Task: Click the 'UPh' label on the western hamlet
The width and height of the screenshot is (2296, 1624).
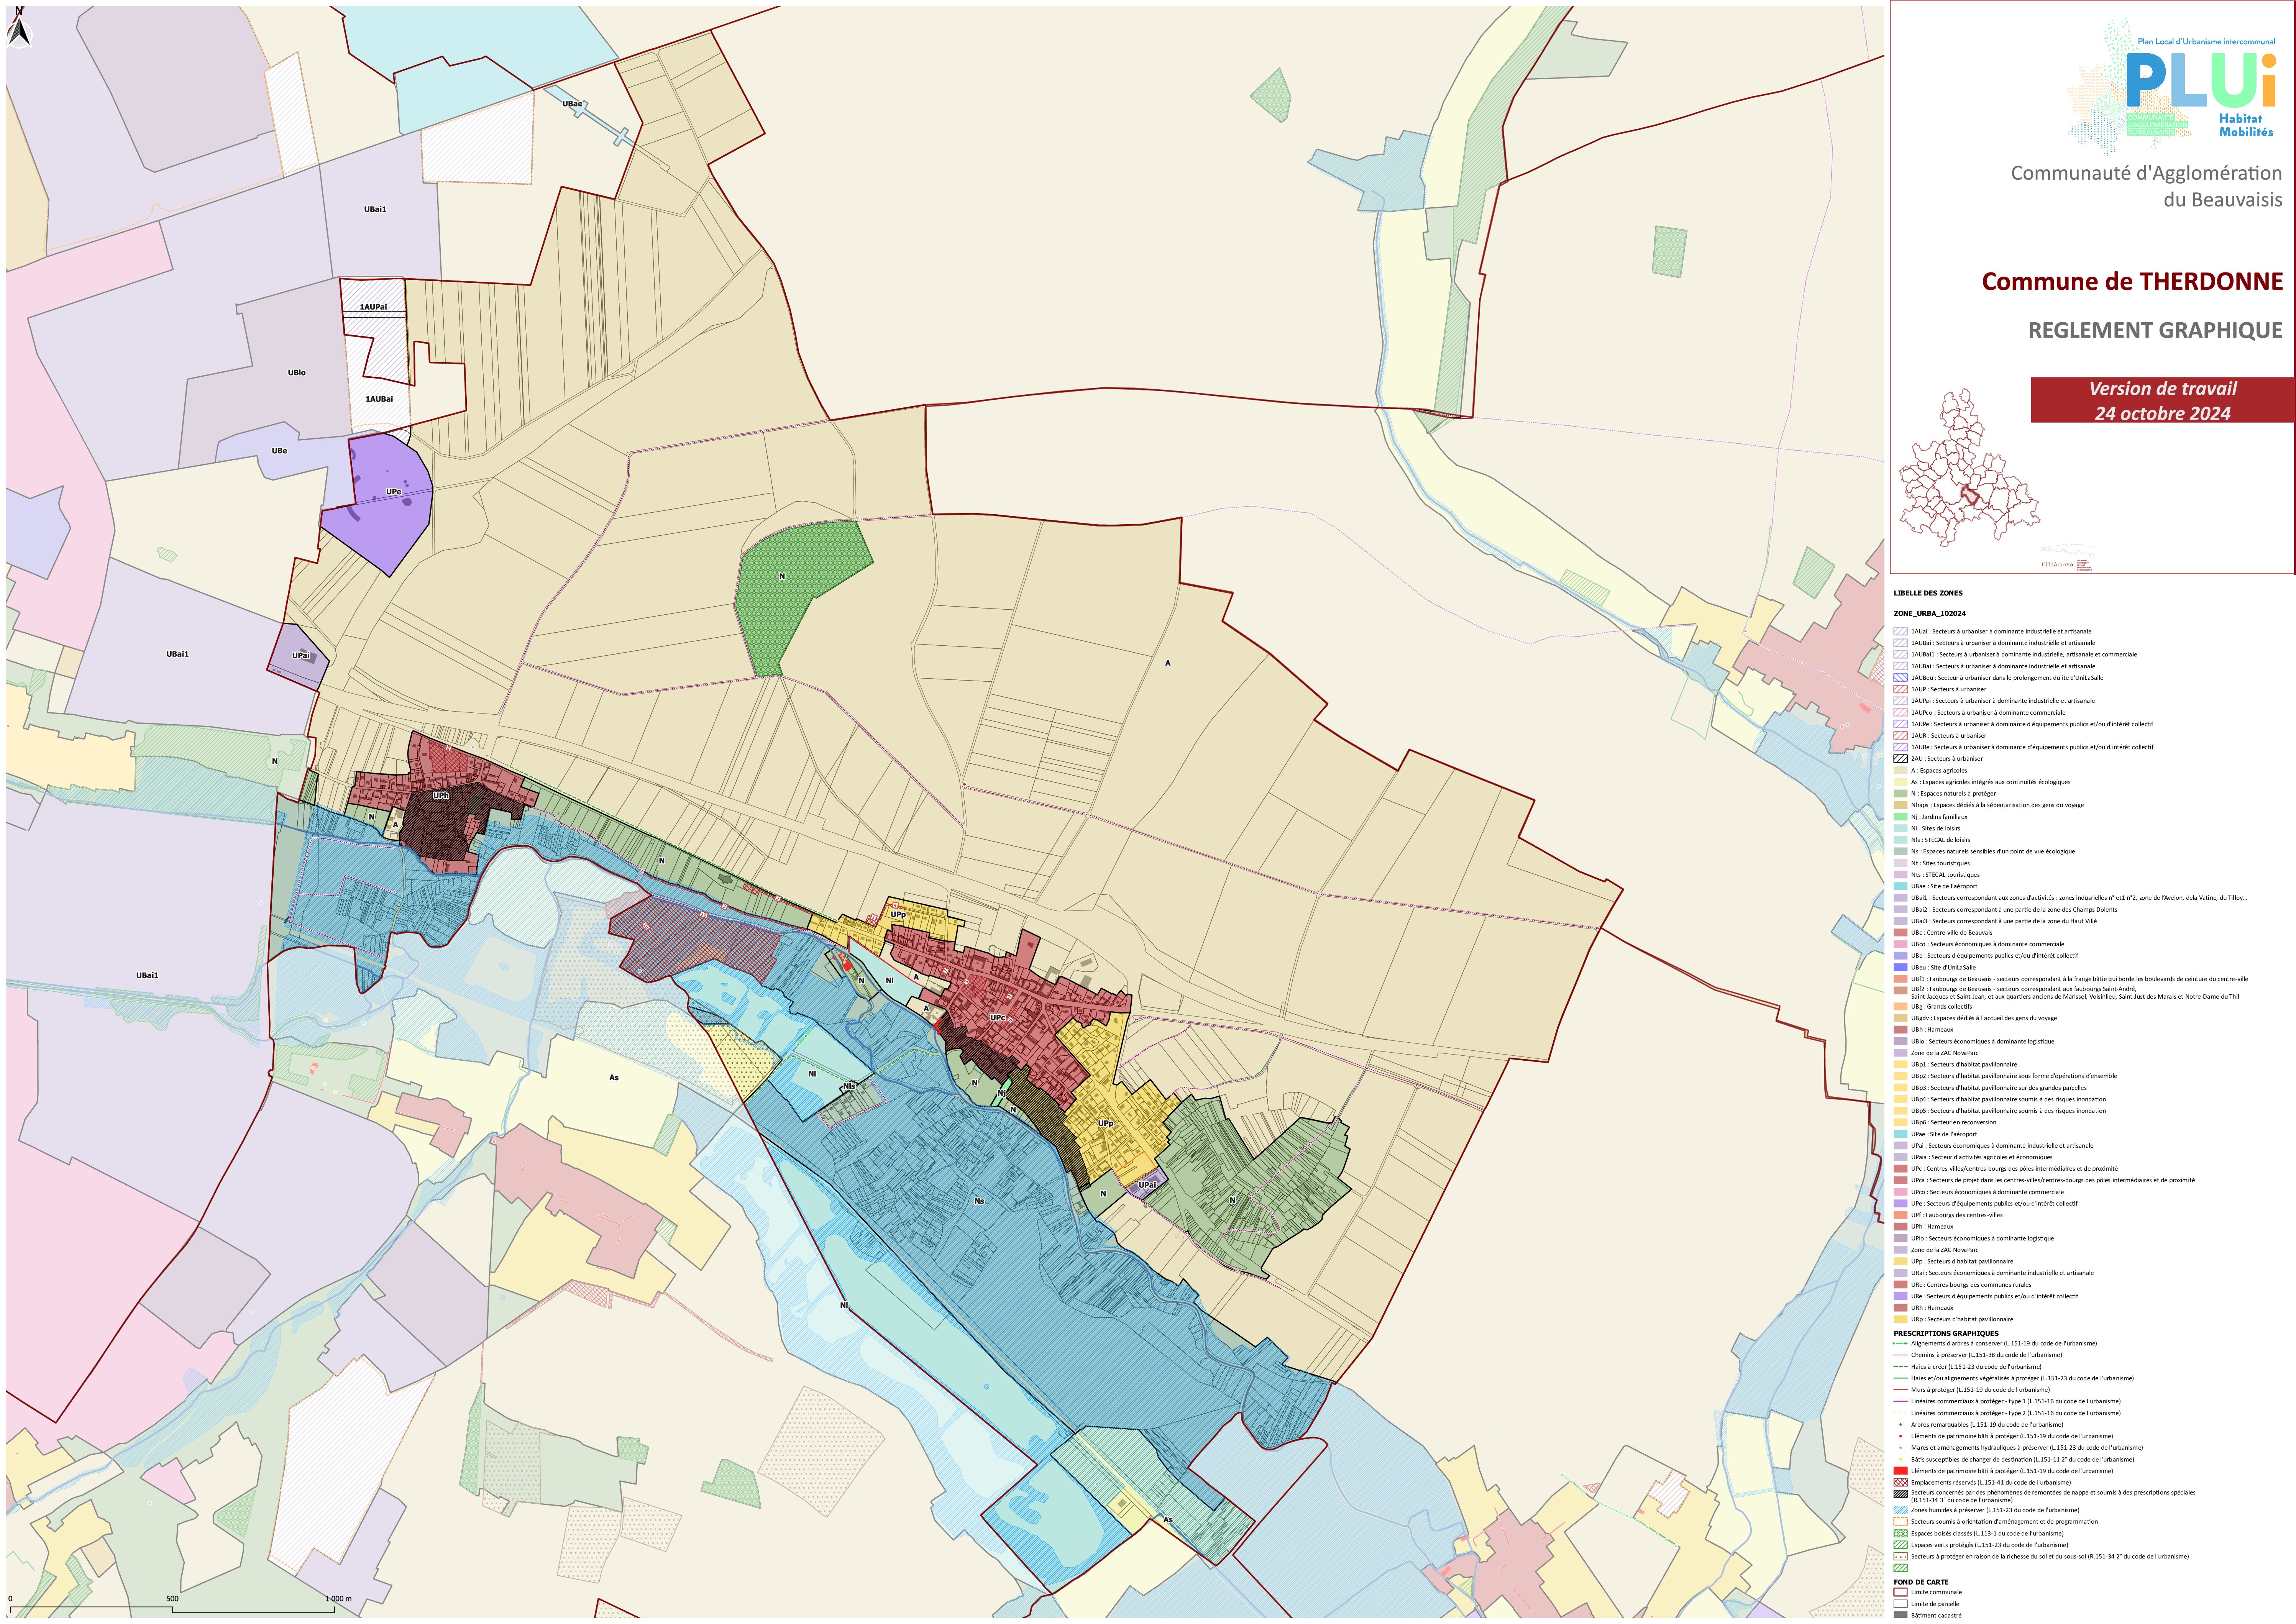Action: [441, 795]
